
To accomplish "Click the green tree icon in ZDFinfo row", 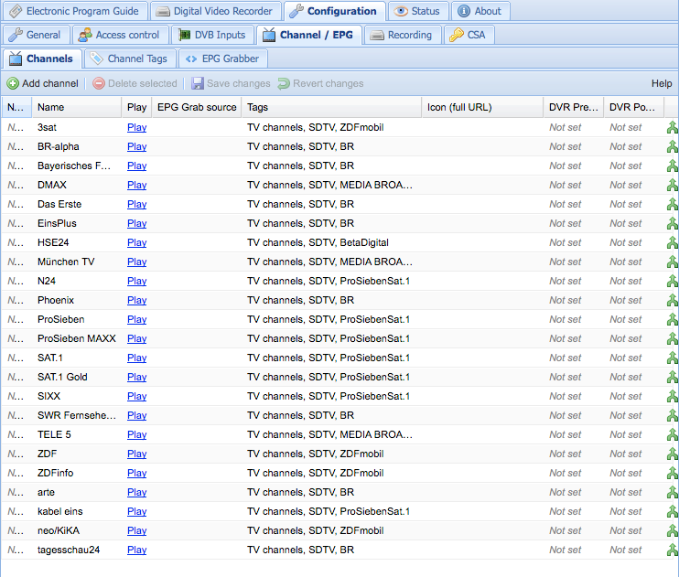I will [672, 473].
